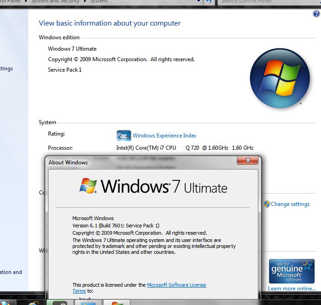
Task: Click Microsoft Windows line in About dialog
Action: pos(93,218)
